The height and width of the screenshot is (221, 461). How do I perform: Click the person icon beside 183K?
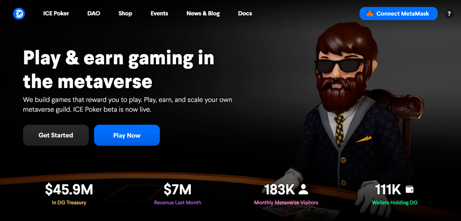303,189
